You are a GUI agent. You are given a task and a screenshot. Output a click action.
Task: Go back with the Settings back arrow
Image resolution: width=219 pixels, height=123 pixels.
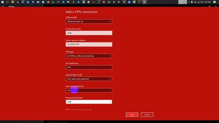3,6
